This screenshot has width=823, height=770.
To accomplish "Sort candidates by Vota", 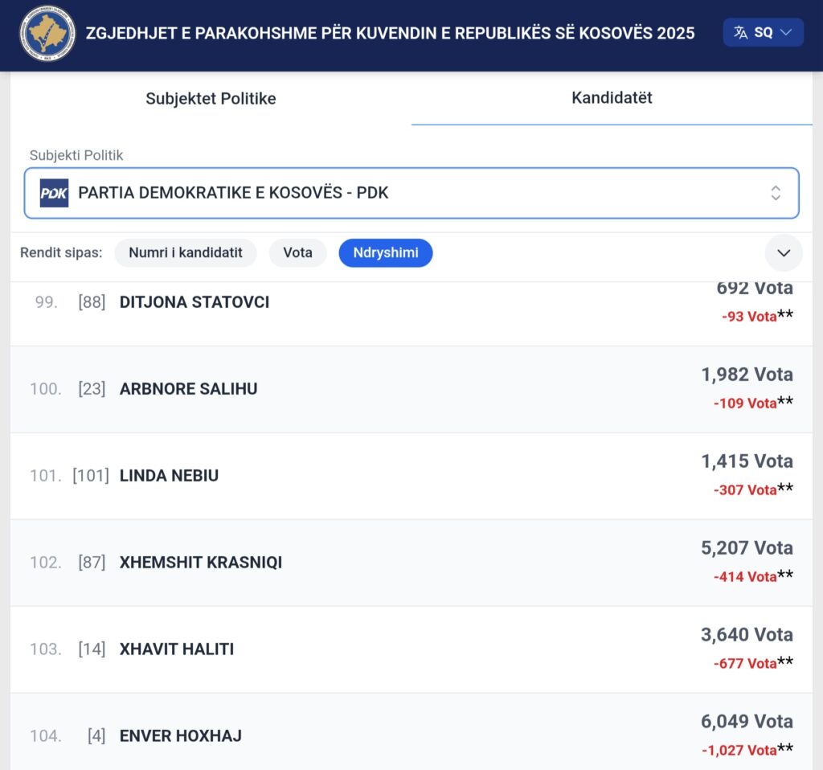I will tap(297, 253).
